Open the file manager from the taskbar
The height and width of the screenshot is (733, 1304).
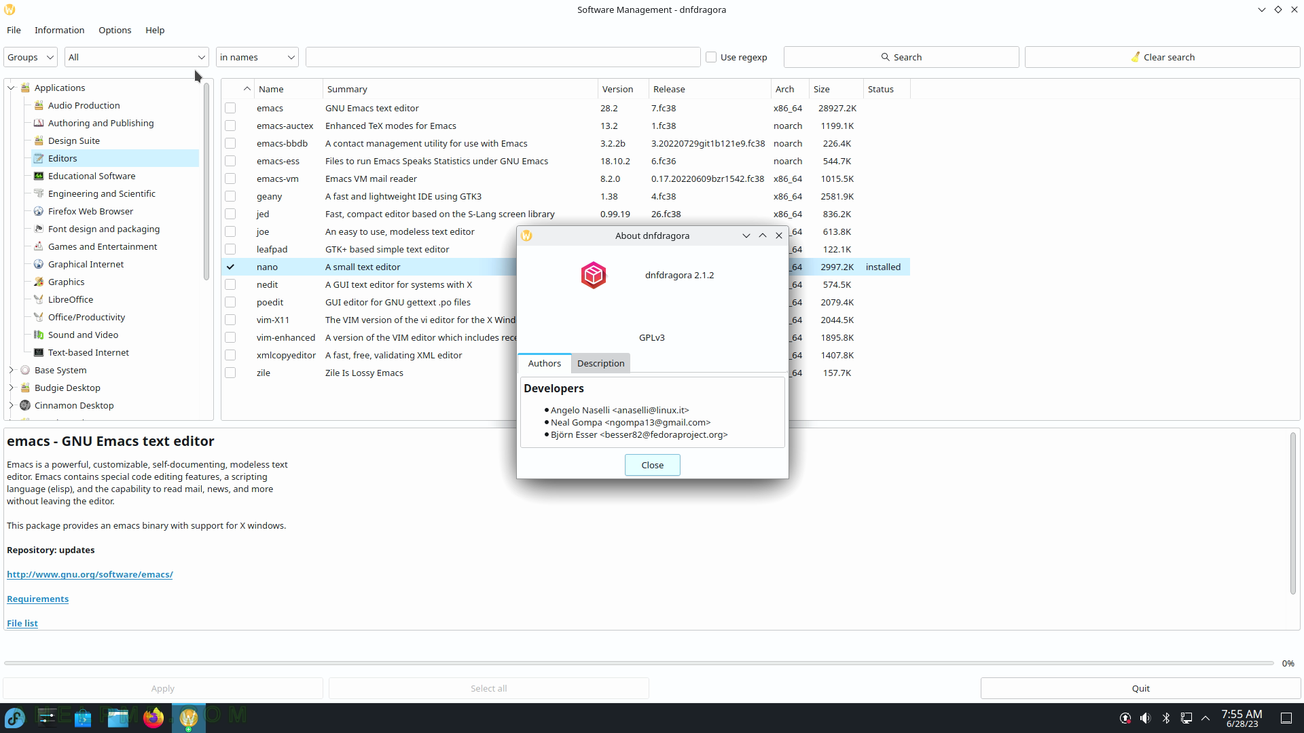pos(118,717)
